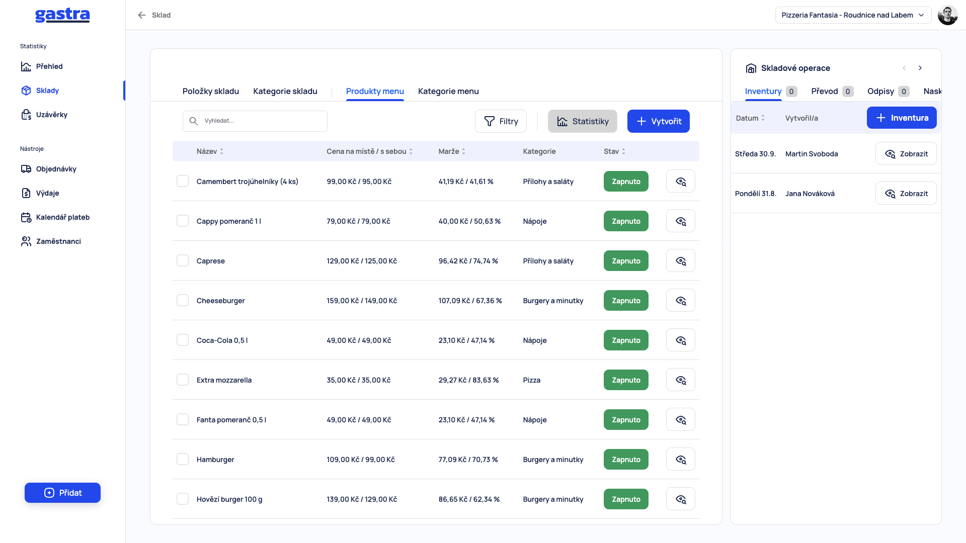This screenshot has height=543, width=966.
Task: Sort by Cena na místě / s sebou
Action: click(x=369, y=151)
